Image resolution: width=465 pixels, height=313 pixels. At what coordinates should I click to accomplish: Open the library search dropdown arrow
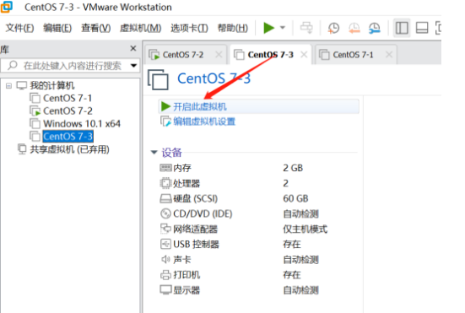click(133, 66)
